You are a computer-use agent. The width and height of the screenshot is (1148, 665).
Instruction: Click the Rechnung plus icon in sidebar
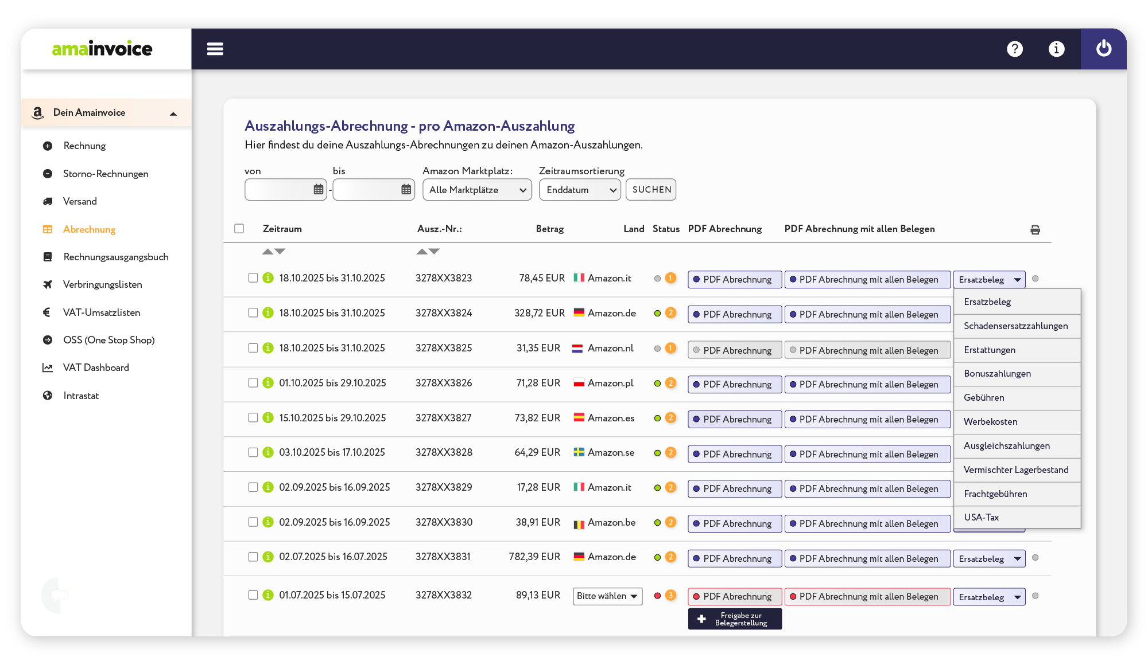(x=48, y=146)
